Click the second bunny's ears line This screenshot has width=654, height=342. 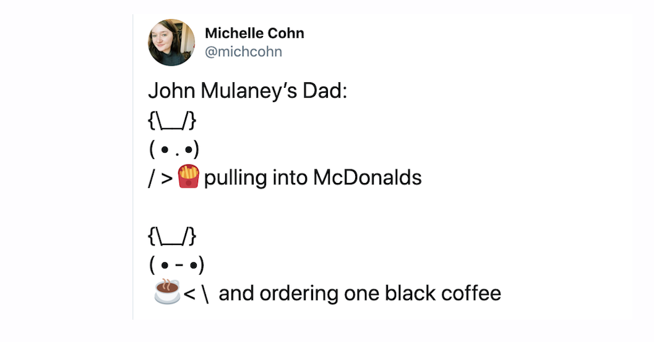pyautogui.click(x=172, y=236)
